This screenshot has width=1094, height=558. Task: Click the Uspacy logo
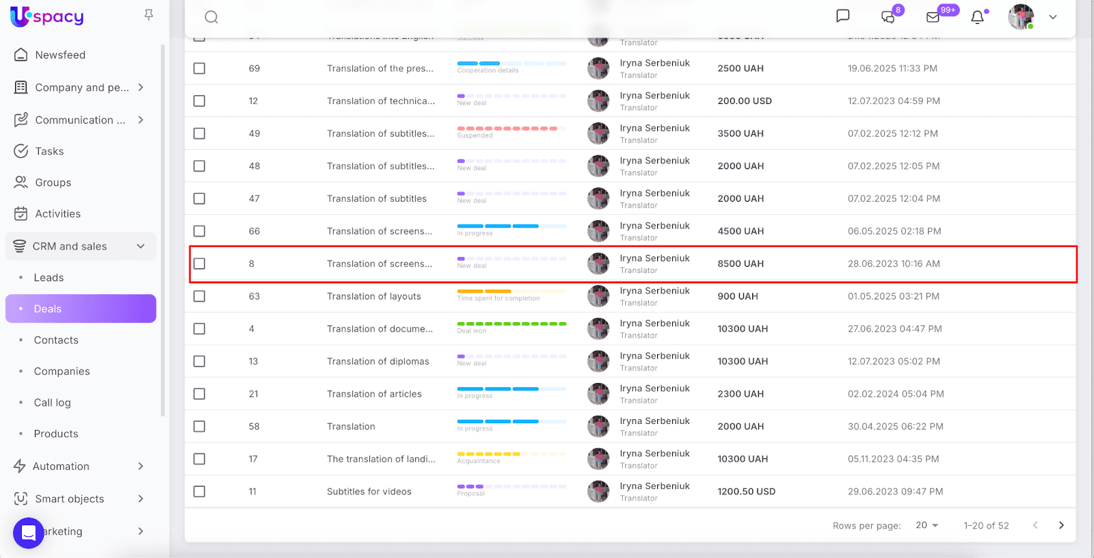47,16
